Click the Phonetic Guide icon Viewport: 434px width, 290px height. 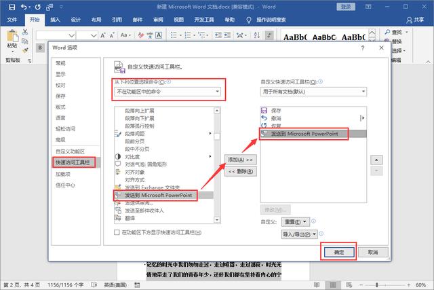click(x=150, y=35)
